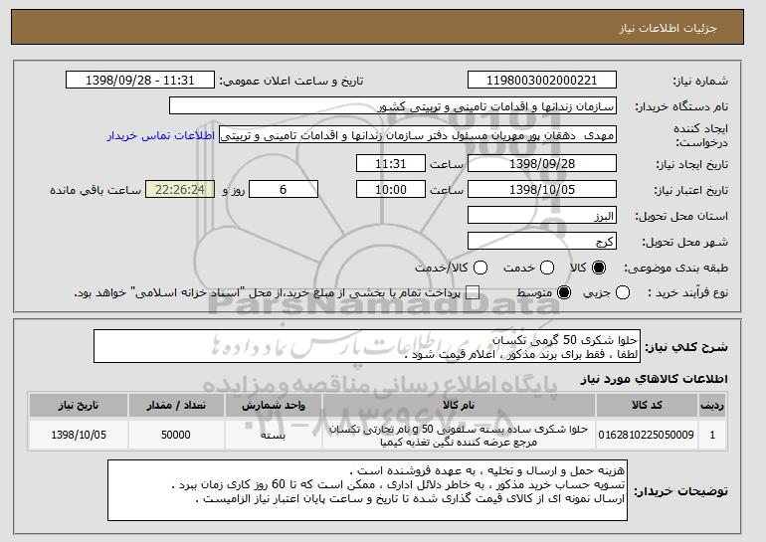Click the remaining days field 6
The height and width of the screenshot is (542, 766).
point(284,190)
